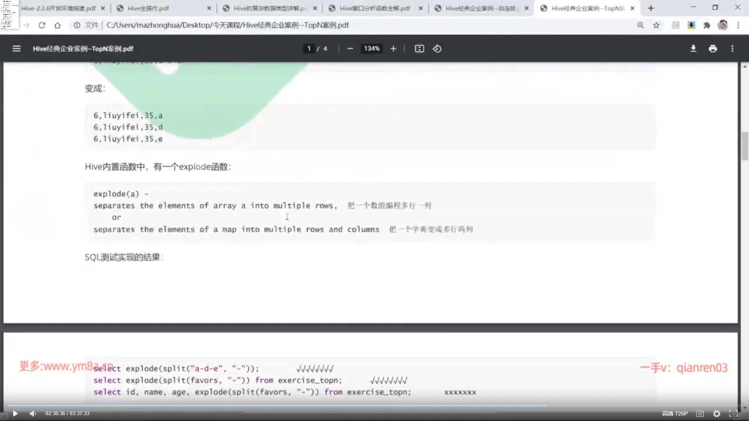Open the video quality 720P selector
Image resolution: width=749 pixels, height=421 pixels.
pos(675,414)
